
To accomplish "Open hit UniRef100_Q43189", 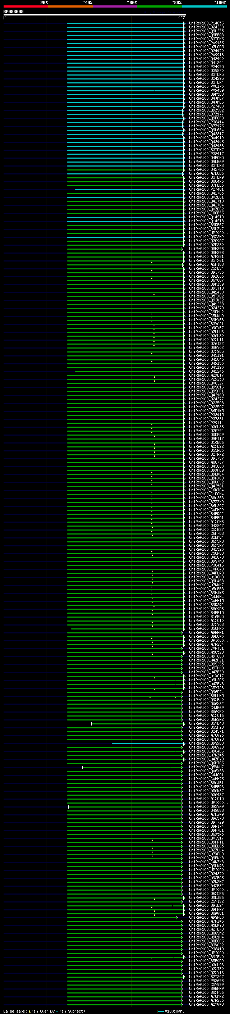I will 206,395.
